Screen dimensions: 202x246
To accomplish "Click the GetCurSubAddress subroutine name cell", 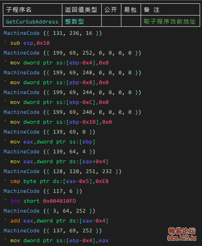I will pos(32,21).
